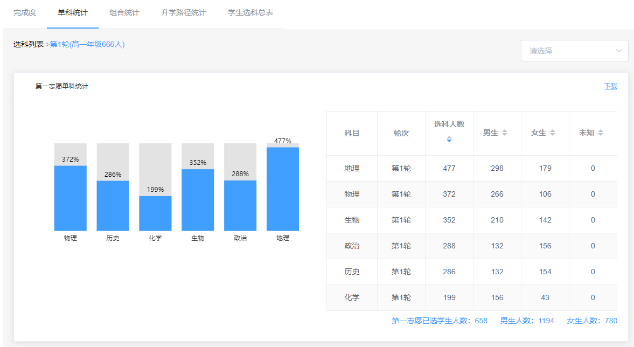This screenshot has height=347, width=634.
Task: Click value 286 in 历史 row
Action: point(449,272)
